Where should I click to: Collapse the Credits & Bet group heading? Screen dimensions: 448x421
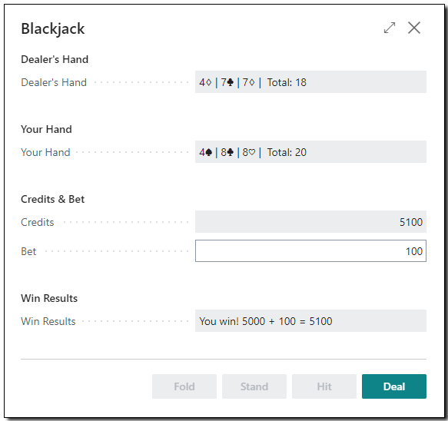tap(52, 200)
